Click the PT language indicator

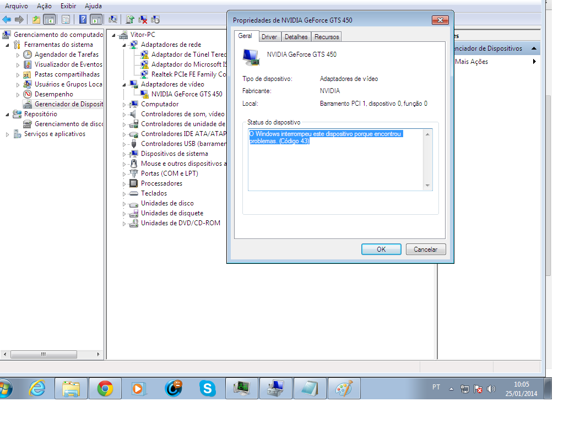(x=436, y=387)
